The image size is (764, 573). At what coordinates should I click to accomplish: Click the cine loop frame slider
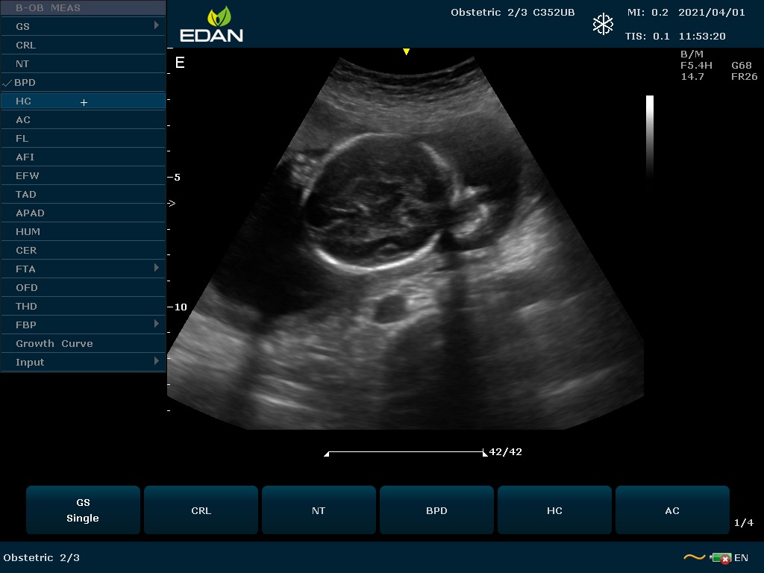[x=406, y=452]
